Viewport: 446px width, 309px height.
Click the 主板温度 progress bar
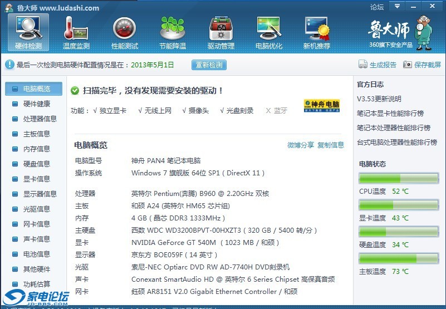point(399,258)
